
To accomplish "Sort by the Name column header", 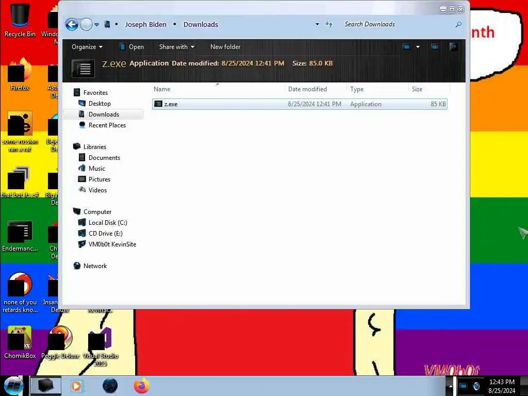I will click(218, 89).
